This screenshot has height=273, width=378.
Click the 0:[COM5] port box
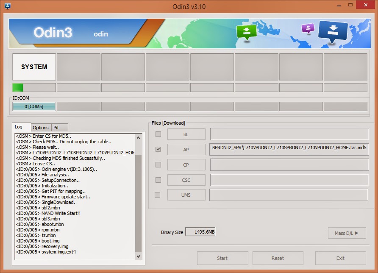pos(34,106)
